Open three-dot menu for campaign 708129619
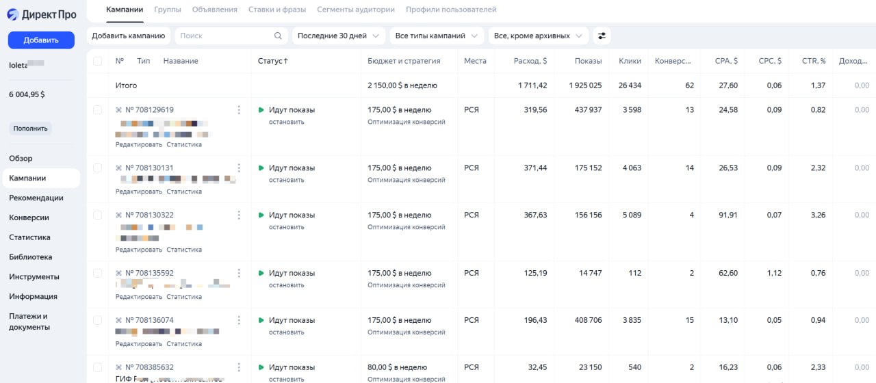This screenshot has width=876, height=383. coord(239,109)
